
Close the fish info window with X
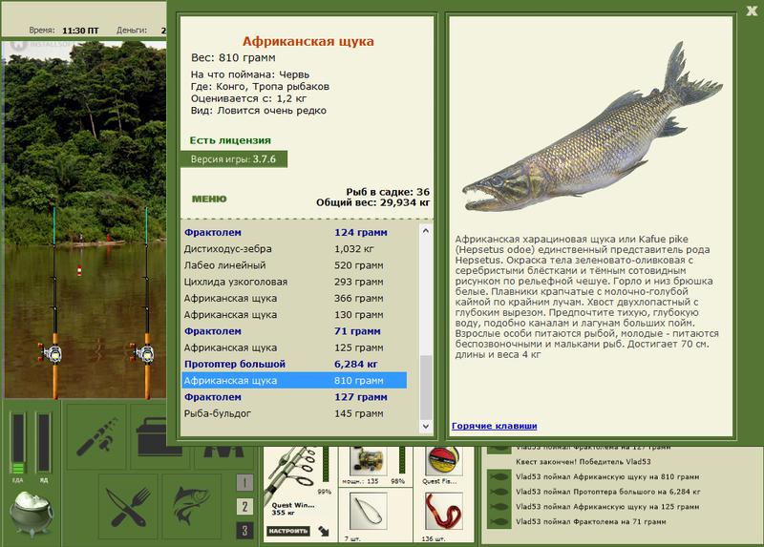pos(752,11)
